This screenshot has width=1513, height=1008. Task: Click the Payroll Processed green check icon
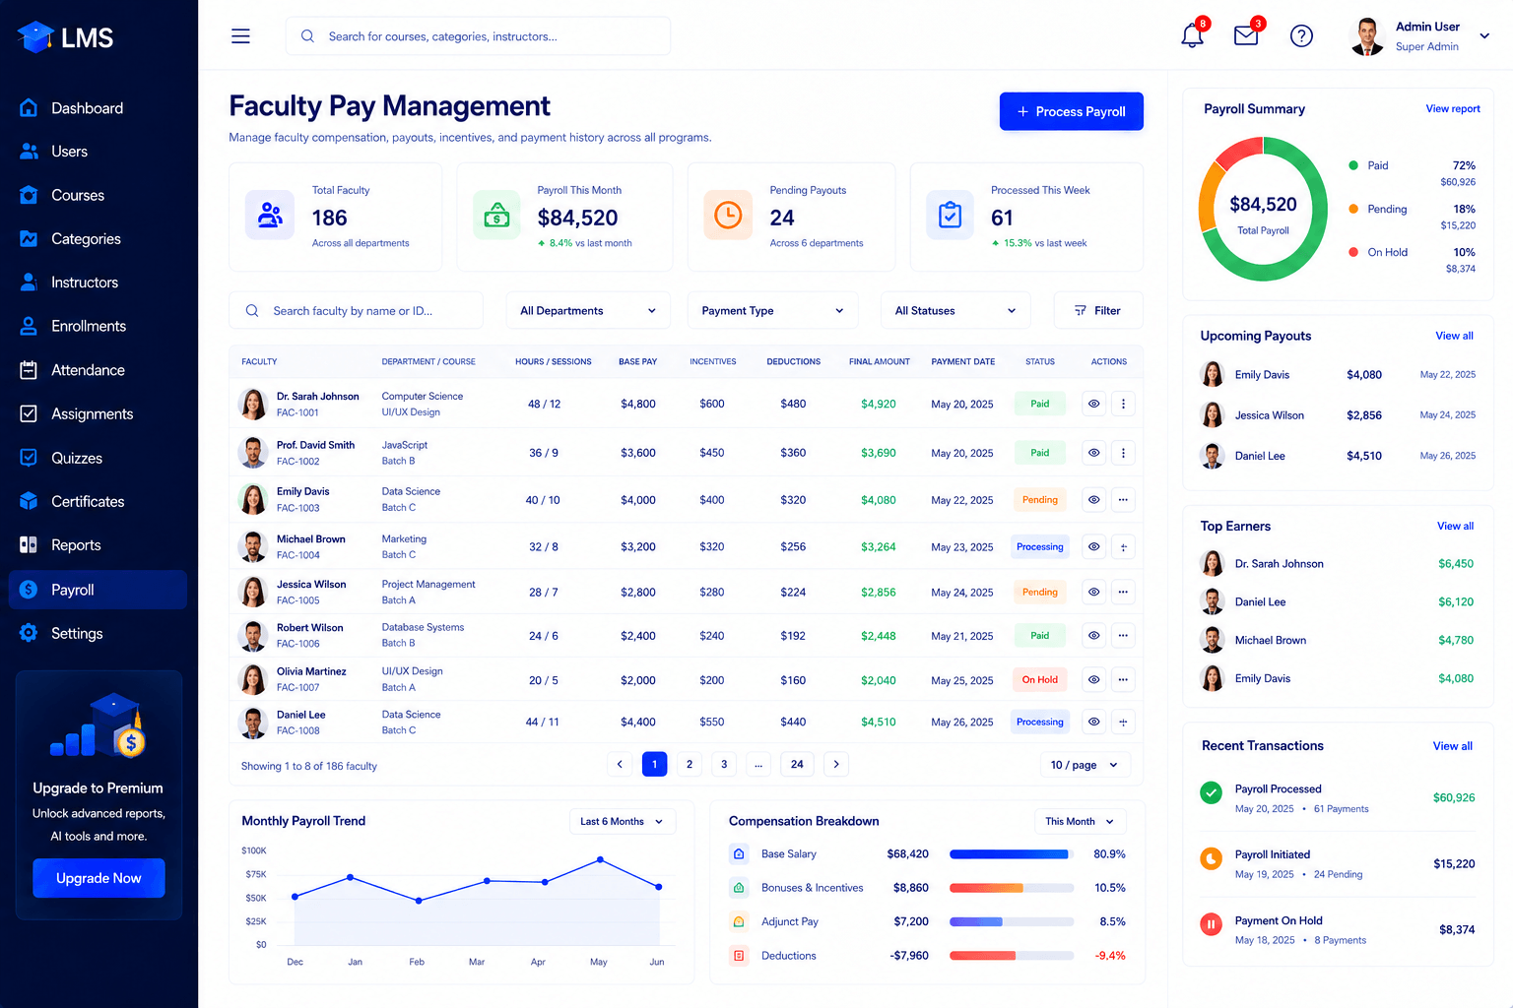coord(1212,792)
